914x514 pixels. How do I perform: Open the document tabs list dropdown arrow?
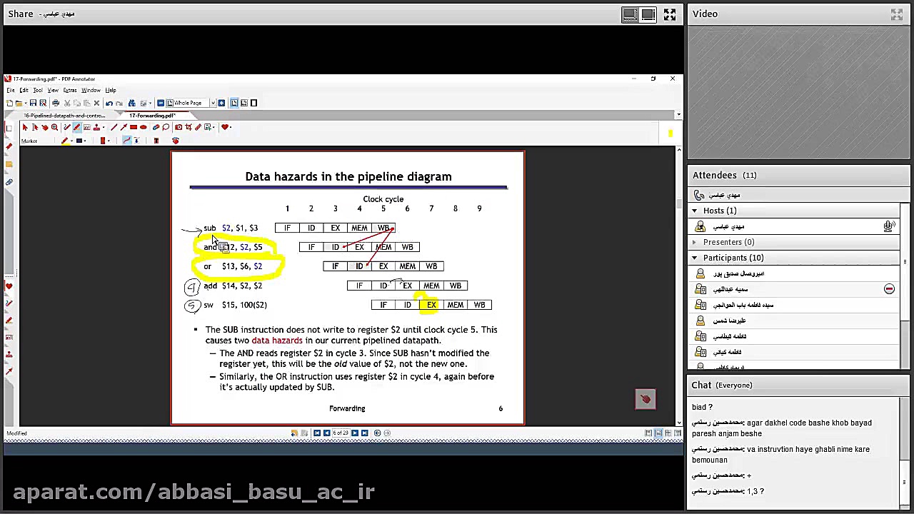pyautogui.click(x=678, y=115)
